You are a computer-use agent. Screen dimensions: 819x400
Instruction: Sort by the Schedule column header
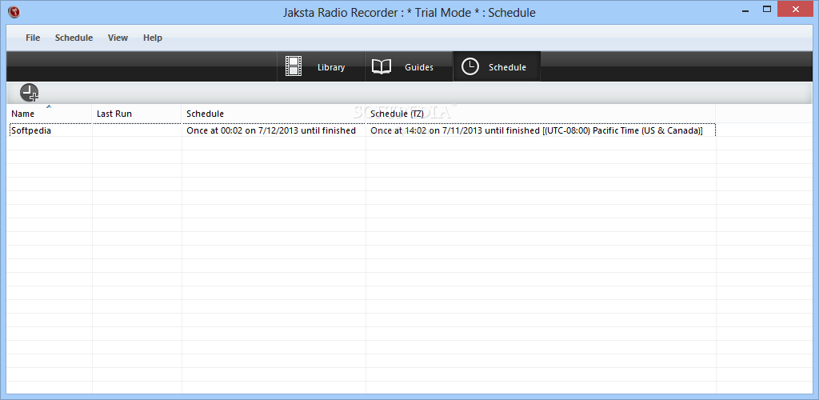pyautogui.click(x=274, y=114)
